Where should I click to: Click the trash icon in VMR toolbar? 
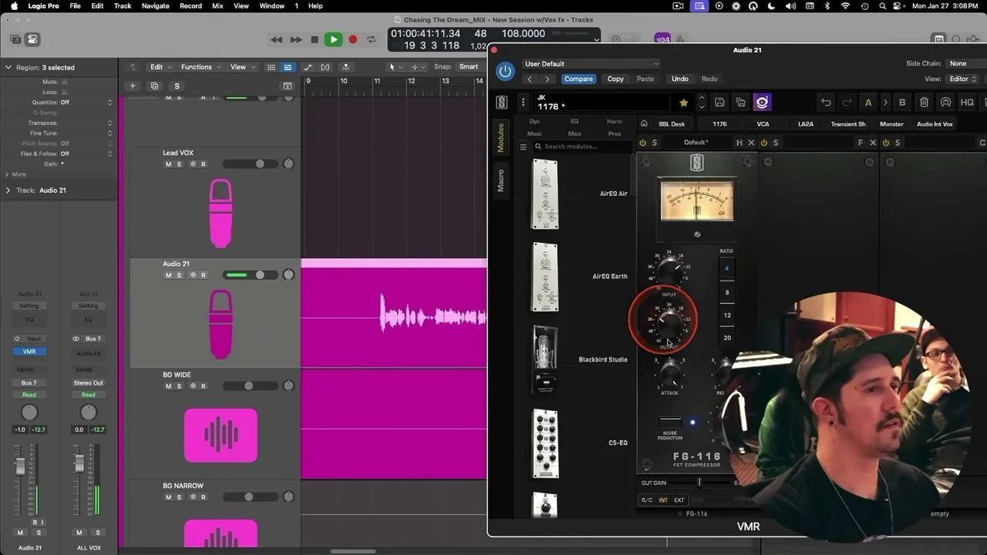[924, 103]
